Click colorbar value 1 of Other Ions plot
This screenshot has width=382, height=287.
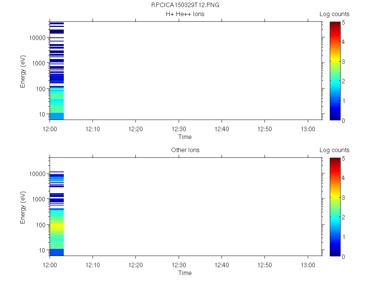pos(344,237)
